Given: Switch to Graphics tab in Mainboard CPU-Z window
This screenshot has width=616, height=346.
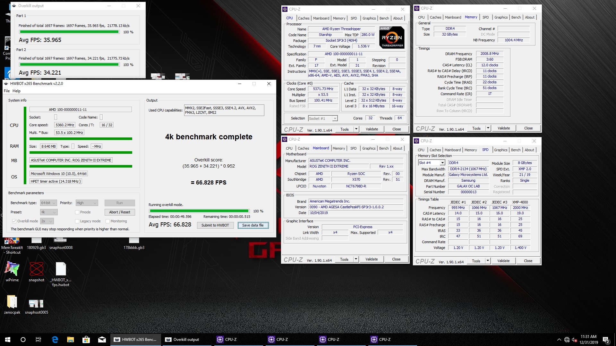Looking at the screenshot, I should 369,148.
